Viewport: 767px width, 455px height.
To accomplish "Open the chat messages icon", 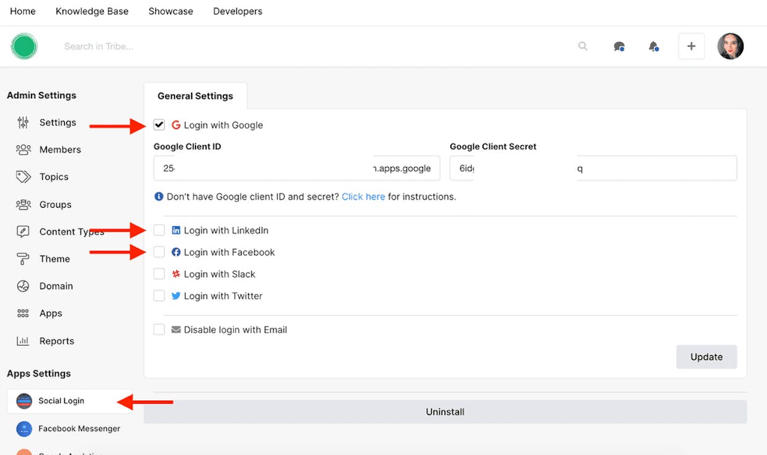I will tap(619, 46).
